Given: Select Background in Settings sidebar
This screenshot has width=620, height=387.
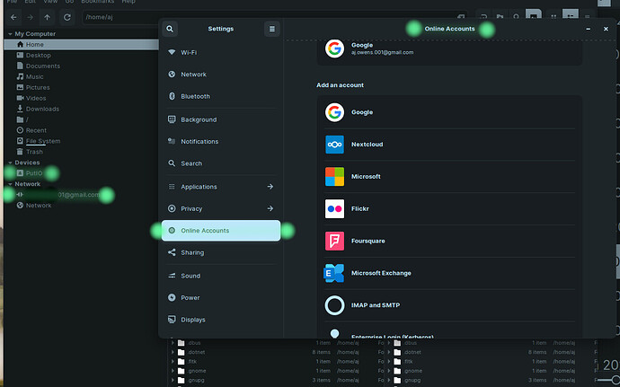Looking at the screenshot, I should 221,119.
